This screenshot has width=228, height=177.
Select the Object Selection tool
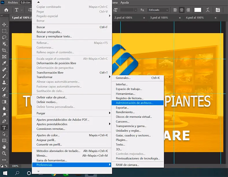point(4,44)
